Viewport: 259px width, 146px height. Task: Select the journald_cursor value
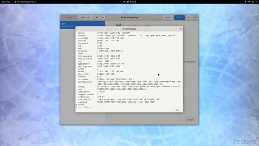[x=139, y=83]
